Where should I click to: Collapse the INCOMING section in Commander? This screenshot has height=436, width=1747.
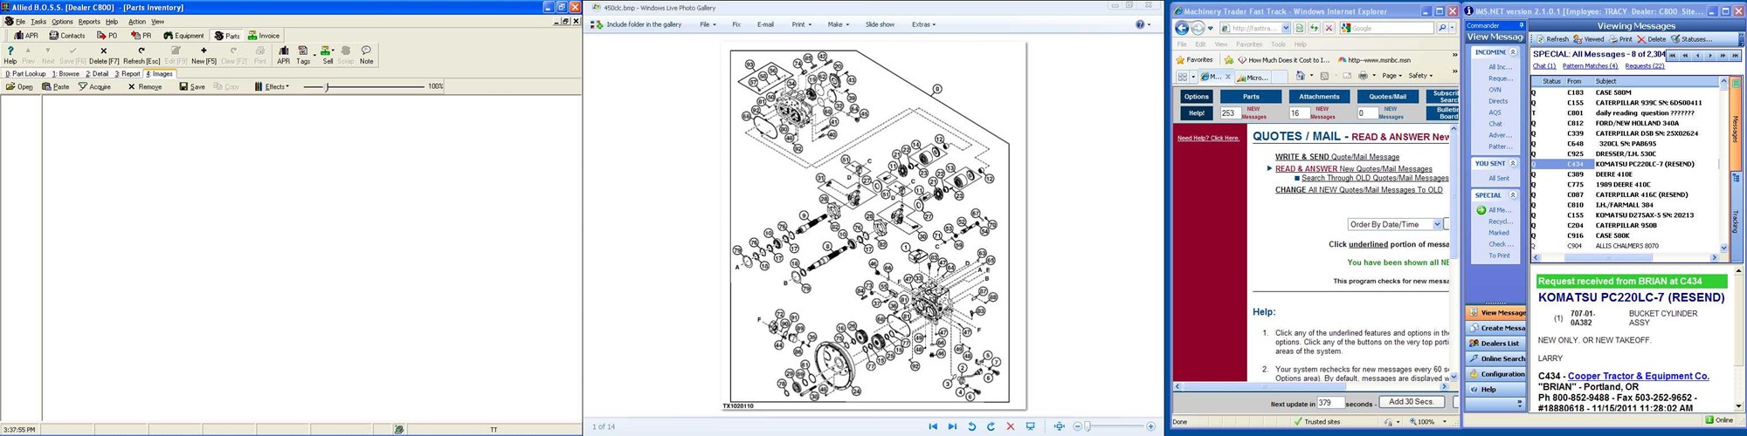[x=1513, y=52]
